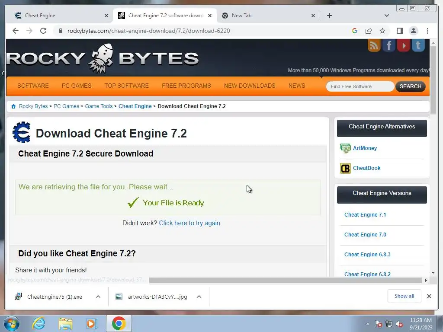Open the Chrome side panel
This screenshot has height=332, width=443.
(399, 31)
